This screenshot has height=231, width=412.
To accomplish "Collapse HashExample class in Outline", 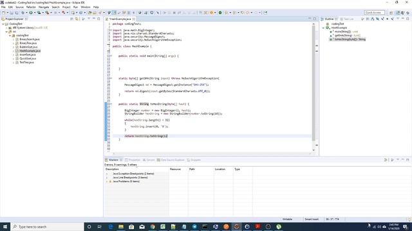I will click(323, 28).
